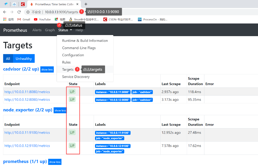This screenshot has height=166, width=258.
Task: Click label instance="10.0.0.11:8080"
Action: click(113, 92)
